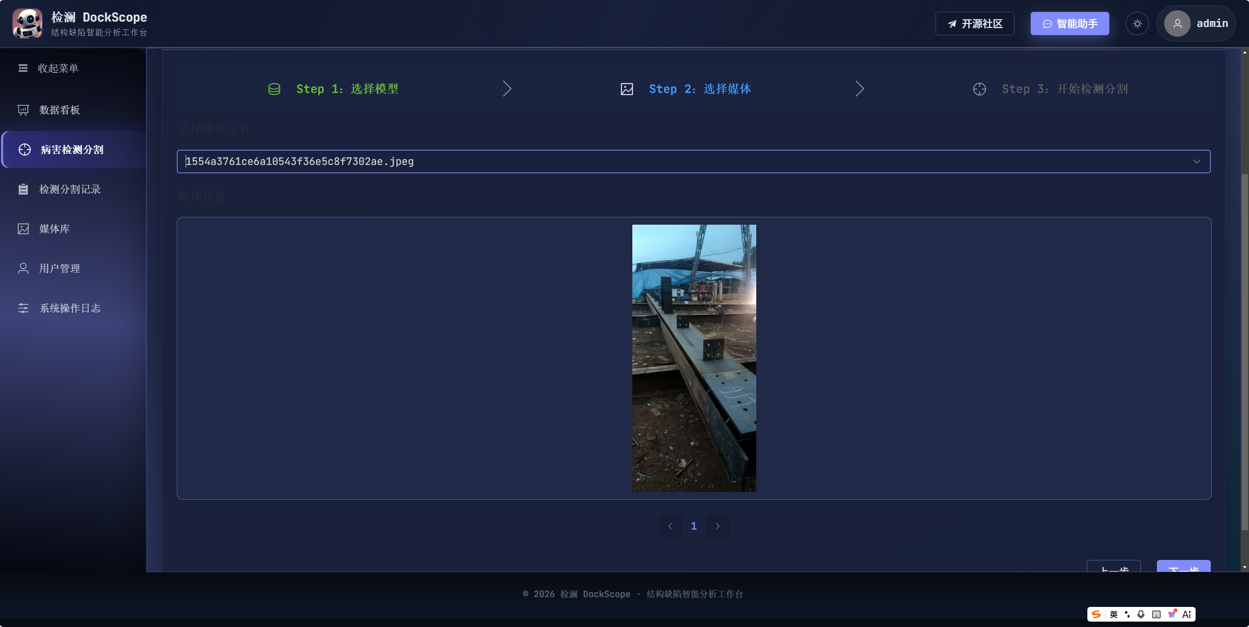Go to next pagination page arrow

[x=718, y=526]
